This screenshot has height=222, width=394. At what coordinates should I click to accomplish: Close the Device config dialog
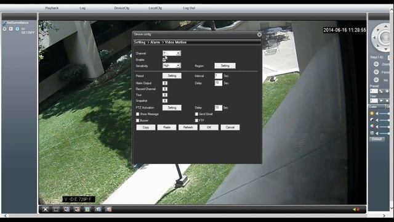[259, 35]
